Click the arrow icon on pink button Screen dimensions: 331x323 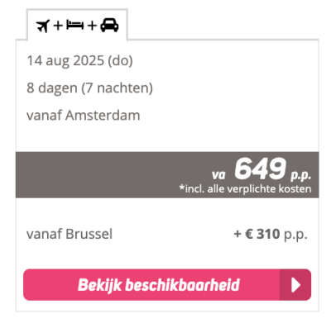pyautogui.click(x=295, y=285)
